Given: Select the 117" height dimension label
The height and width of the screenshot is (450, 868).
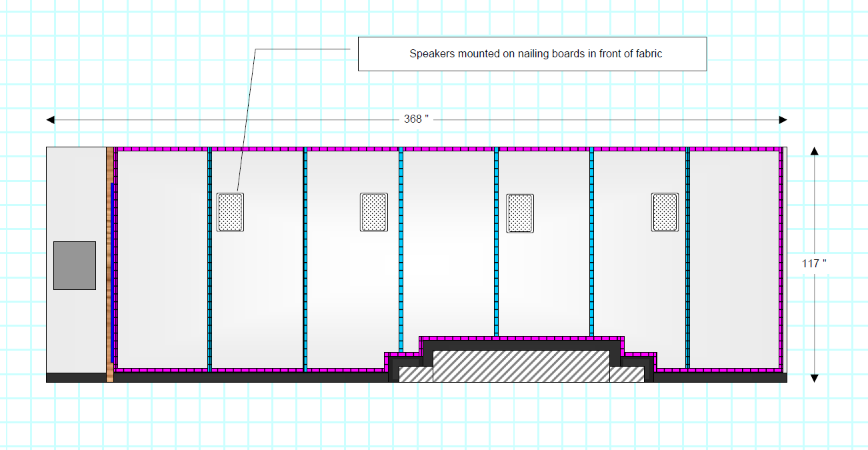Looking at the screenshot, I should click(814, 263).
